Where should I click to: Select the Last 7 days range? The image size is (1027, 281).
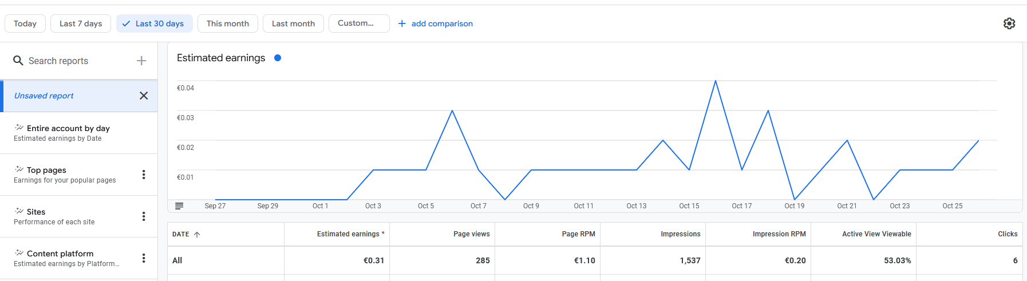[81, 23]
